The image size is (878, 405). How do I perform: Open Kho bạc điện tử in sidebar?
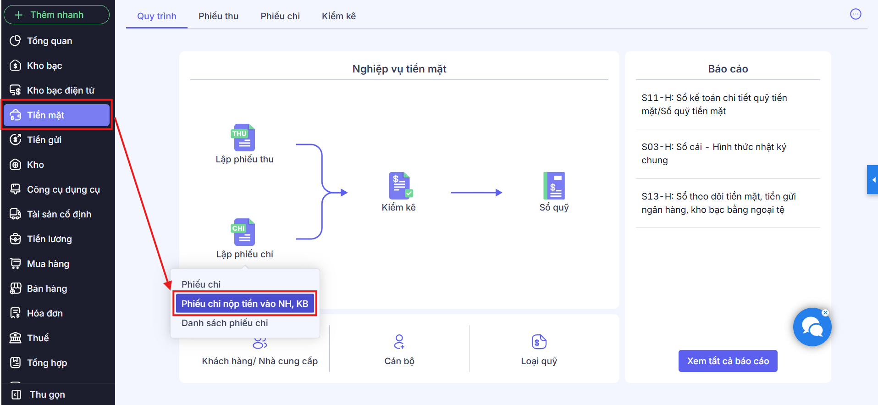pos(60,90)
